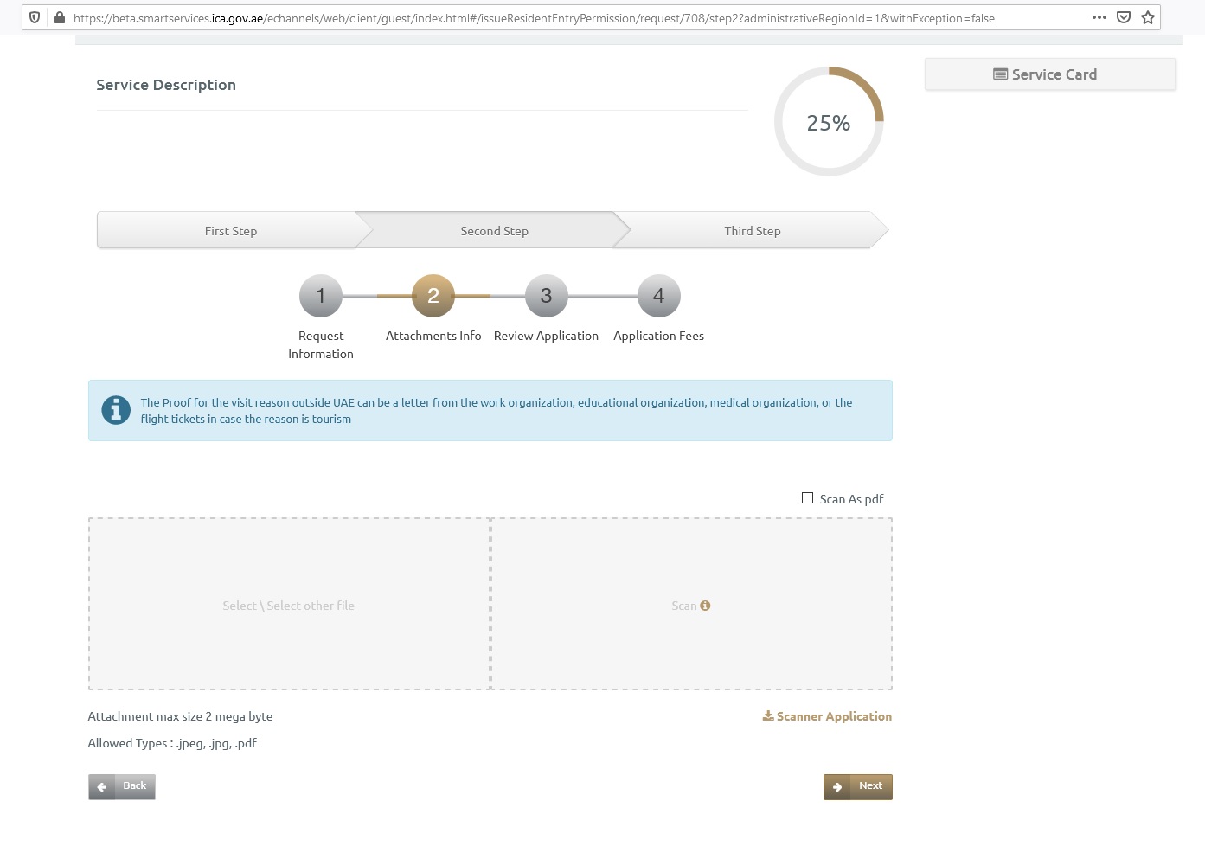The width and height of the screenshot is (1205, 859).
Task: Click the forward arrow icon on the Next button
Action: coord(838,786)
